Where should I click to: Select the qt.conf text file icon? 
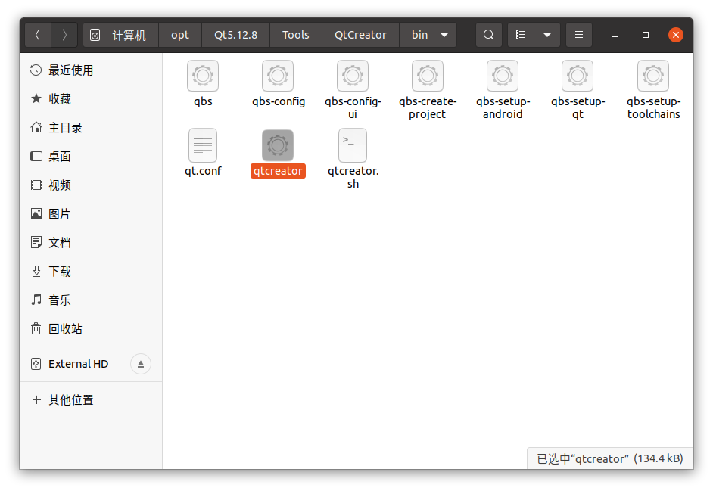tap(203, 145)
